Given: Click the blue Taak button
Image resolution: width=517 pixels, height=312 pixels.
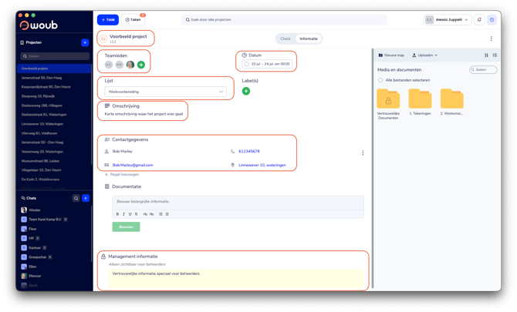Looking at the screenshot, I should [x=108, y=20].
